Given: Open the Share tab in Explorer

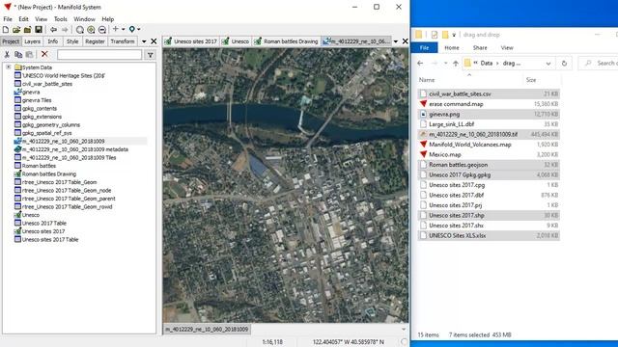Looking at the screenshot, I should [480, 47].
